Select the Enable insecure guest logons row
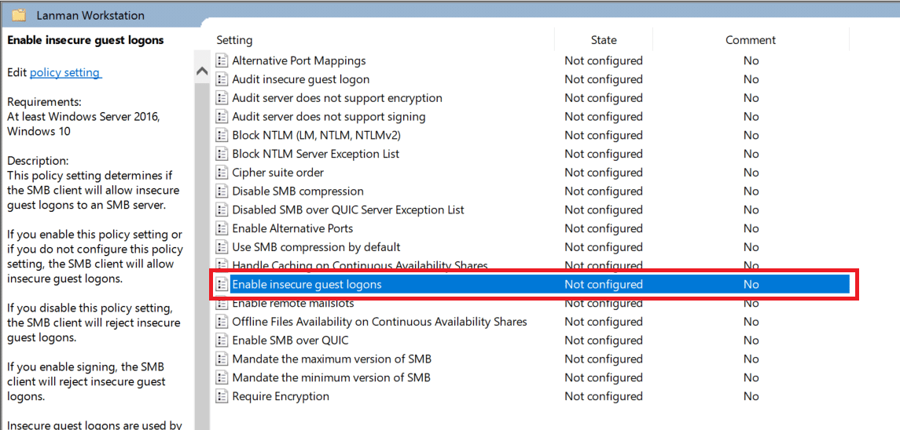The image size is (900, 430). tap(307, 284)
